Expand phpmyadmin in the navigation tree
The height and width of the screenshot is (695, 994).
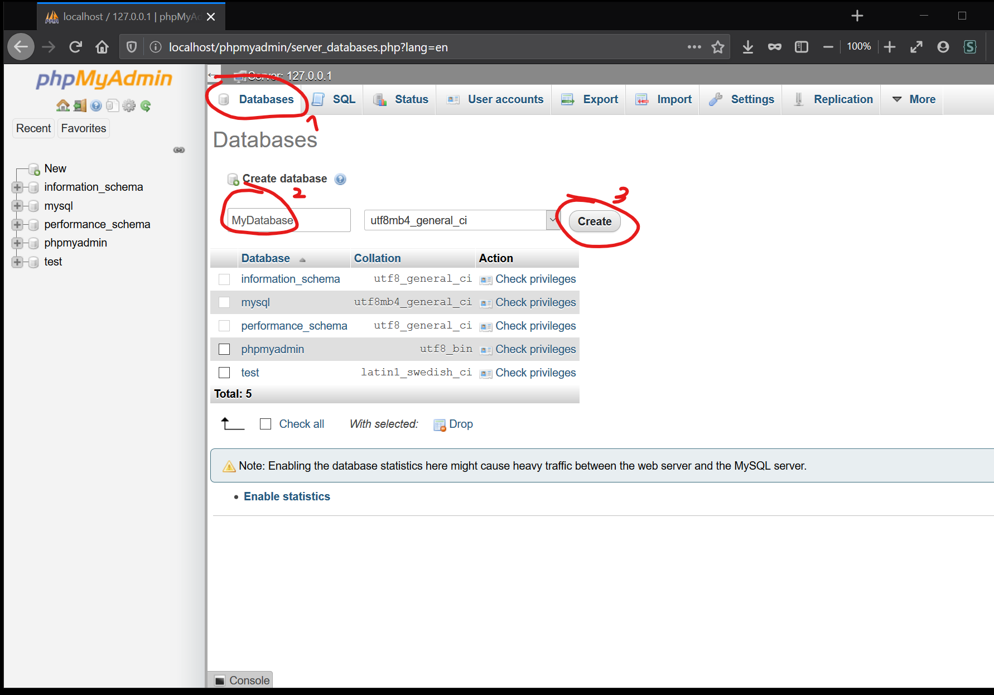pos(17,243)
